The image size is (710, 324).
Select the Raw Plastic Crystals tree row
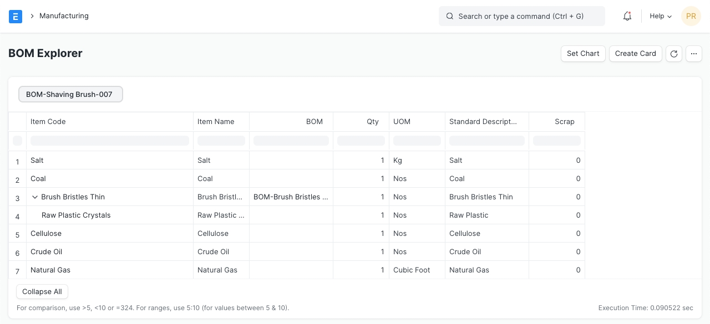[x=76, y=215]
